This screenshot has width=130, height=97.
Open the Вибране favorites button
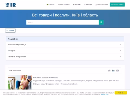point(10,30)
